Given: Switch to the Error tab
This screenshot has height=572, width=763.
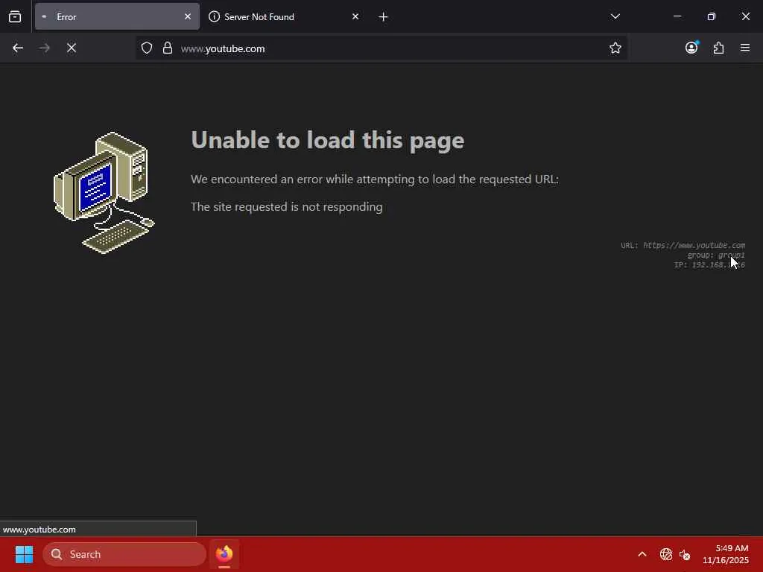Looking at the screenshot, I should point(117,16).
